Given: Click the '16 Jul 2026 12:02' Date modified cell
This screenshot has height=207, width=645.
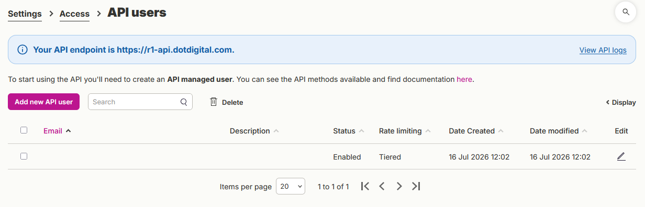Looking at the screenshot, I should pyautogui.click(x=560, y=156).
